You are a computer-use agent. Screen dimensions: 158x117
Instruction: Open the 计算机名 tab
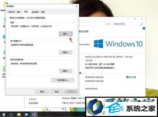11,12
